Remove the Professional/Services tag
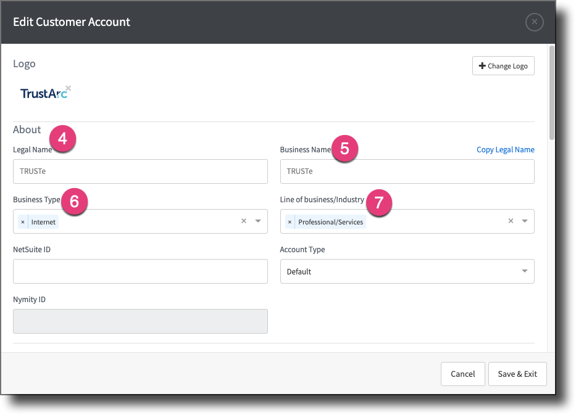 point(290,222)
